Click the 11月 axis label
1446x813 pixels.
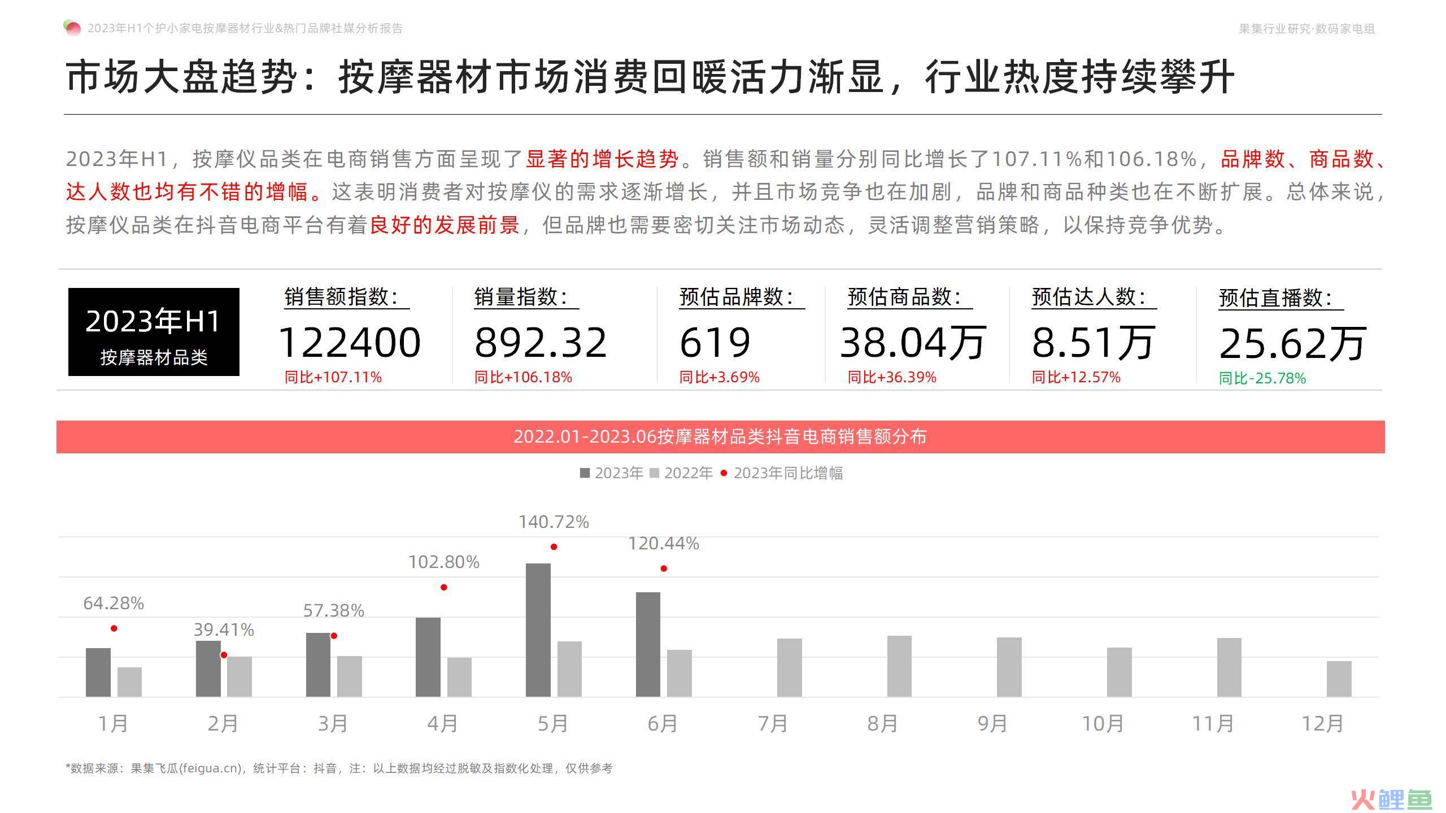[1213, 723]
